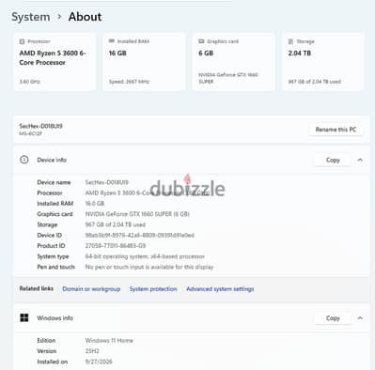Viewport: 375px width, 370px height.
Task: Open Advanced system settings link
Action: point(220,289)
